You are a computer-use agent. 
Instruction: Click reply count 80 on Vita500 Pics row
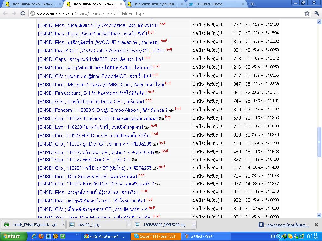[x=248, y=67]
